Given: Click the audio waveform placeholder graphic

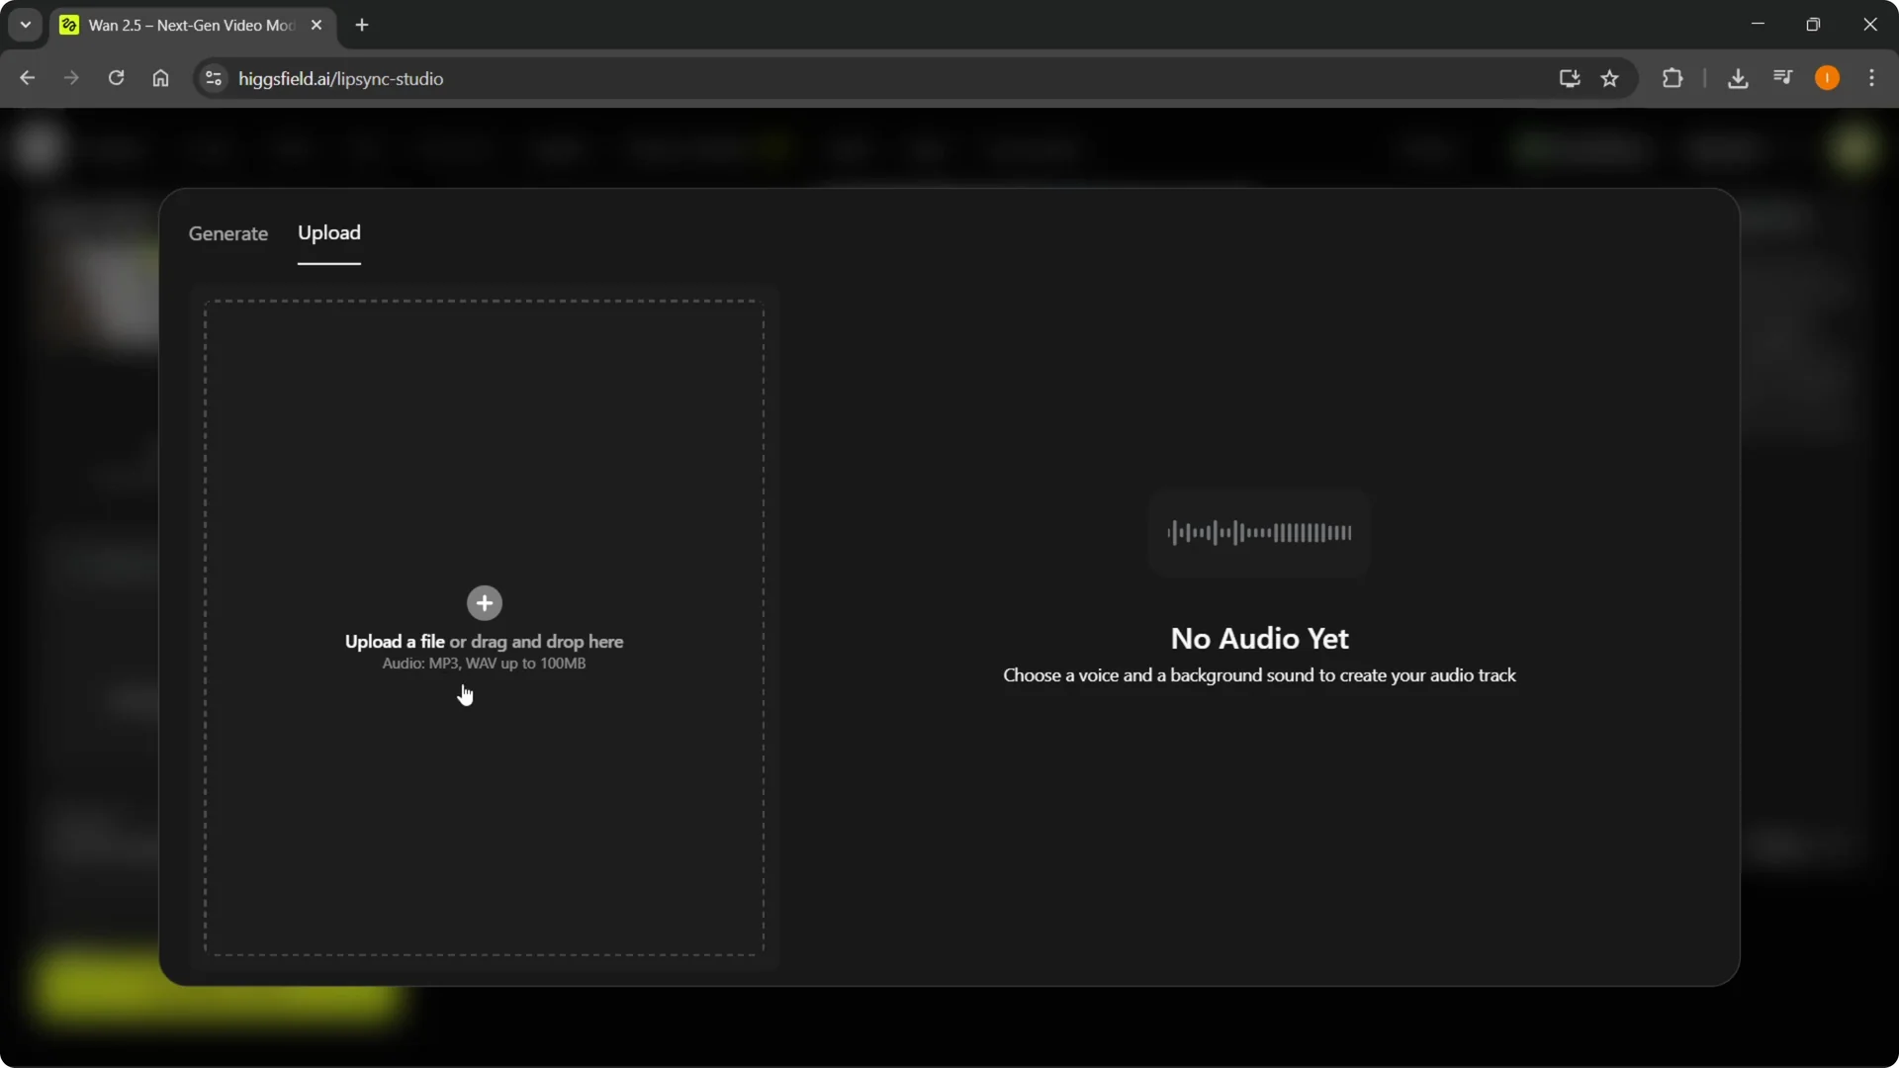Looking at the screenshot, I should (1258, 533).
